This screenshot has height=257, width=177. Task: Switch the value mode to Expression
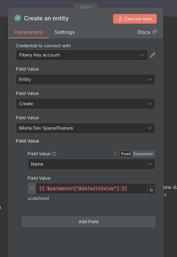point(143,154)
